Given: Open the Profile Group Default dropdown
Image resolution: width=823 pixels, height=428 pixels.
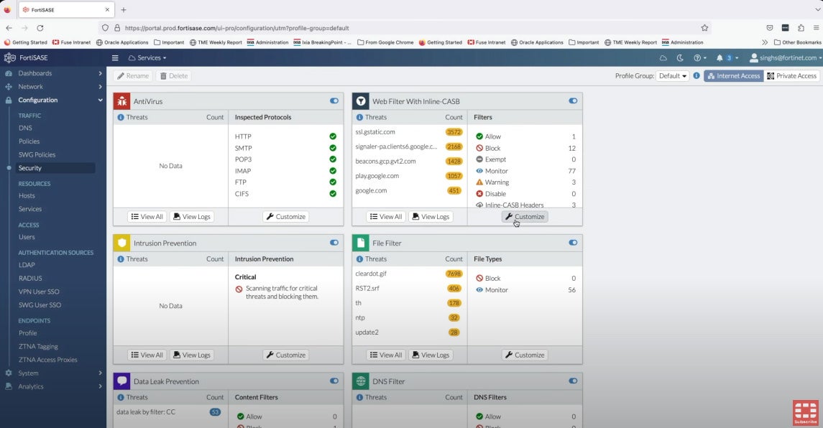Looking at the screenshot, I should 672,75.
